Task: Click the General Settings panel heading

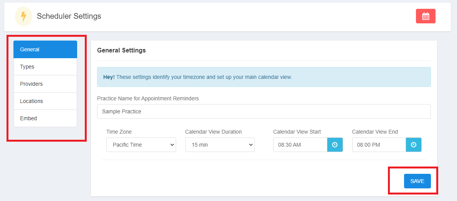Action: 121,50
